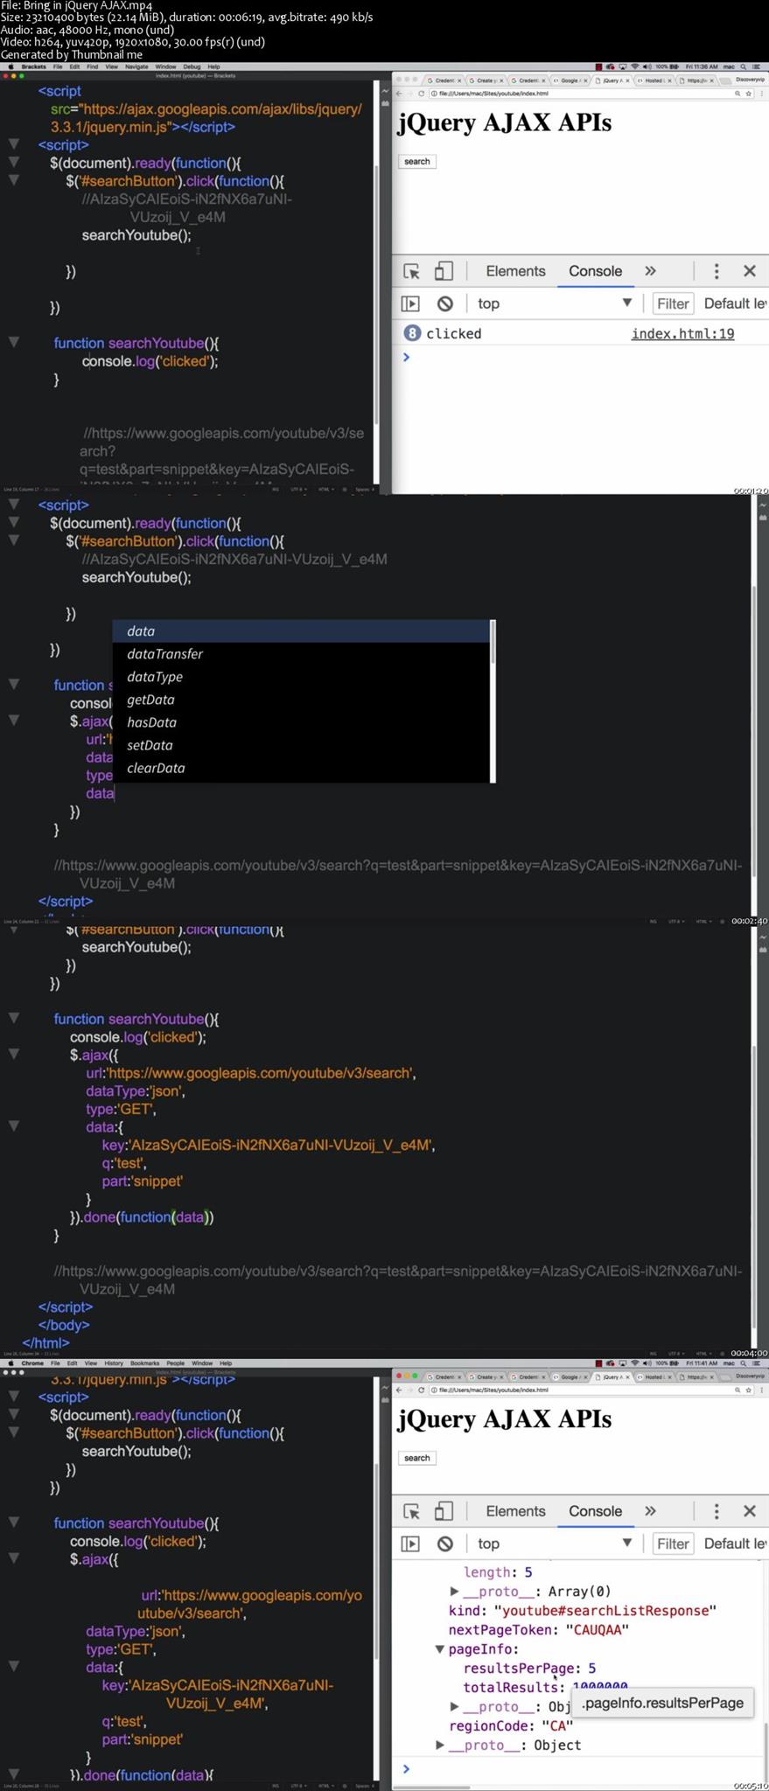Click inspect-element icon in DevTools showing pageInfo output

[411, 1511]
